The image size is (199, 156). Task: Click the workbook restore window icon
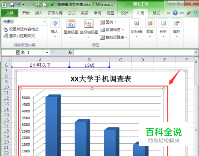189,13
